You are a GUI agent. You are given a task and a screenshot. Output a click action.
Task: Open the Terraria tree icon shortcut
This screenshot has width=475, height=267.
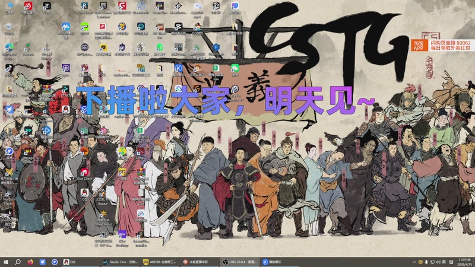pos(28,49)
